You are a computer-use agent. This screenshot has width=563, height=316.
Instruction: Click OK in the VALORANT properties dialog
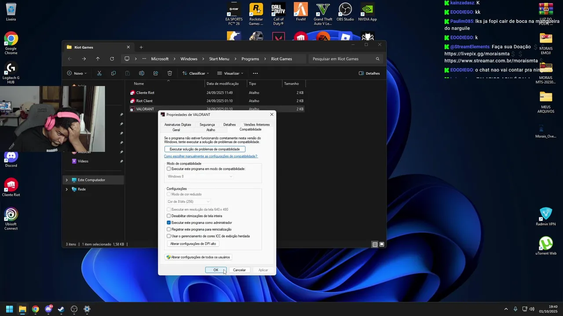(x=216, y=270)
